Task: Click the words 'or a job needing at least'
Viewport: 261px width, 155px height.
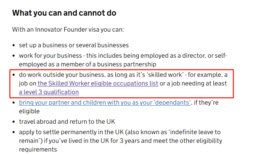Action: pos(193,83)
